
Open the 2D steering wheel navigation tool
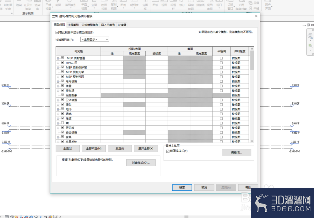[x=310, y=36]
